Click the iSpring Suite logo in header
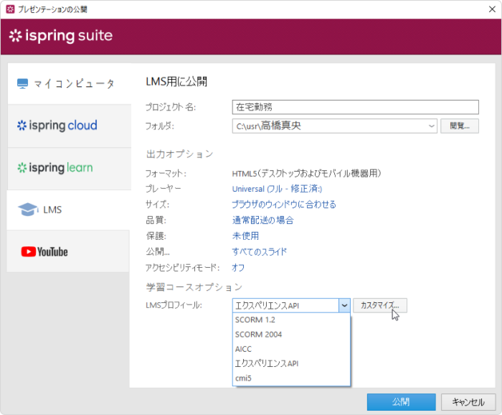Image resolution: width=502 pixels, height=415 pixels. click(x=61, y=36)
